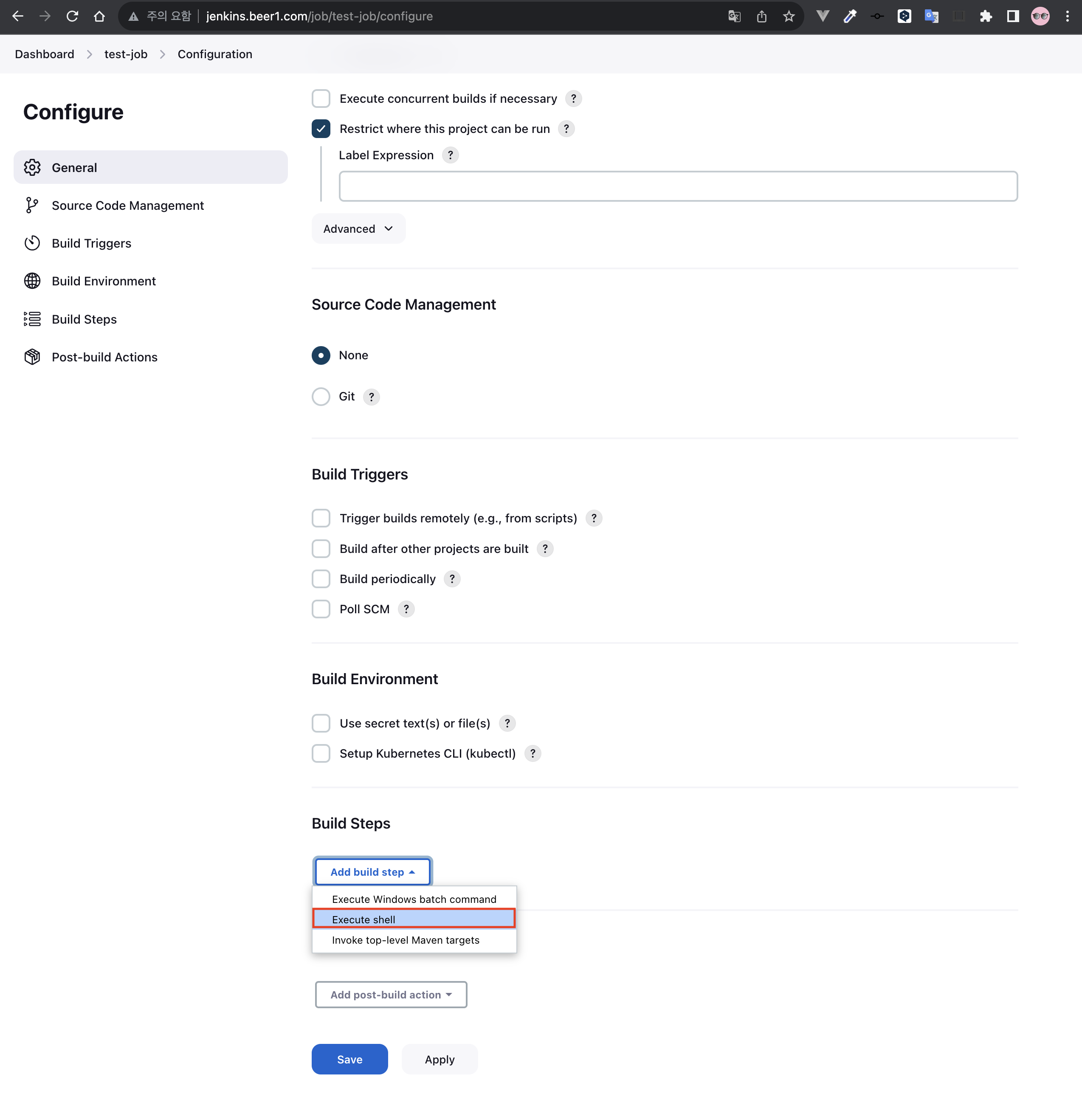
Task: Click the Build Steps list icon
Action: coord(32,319)
